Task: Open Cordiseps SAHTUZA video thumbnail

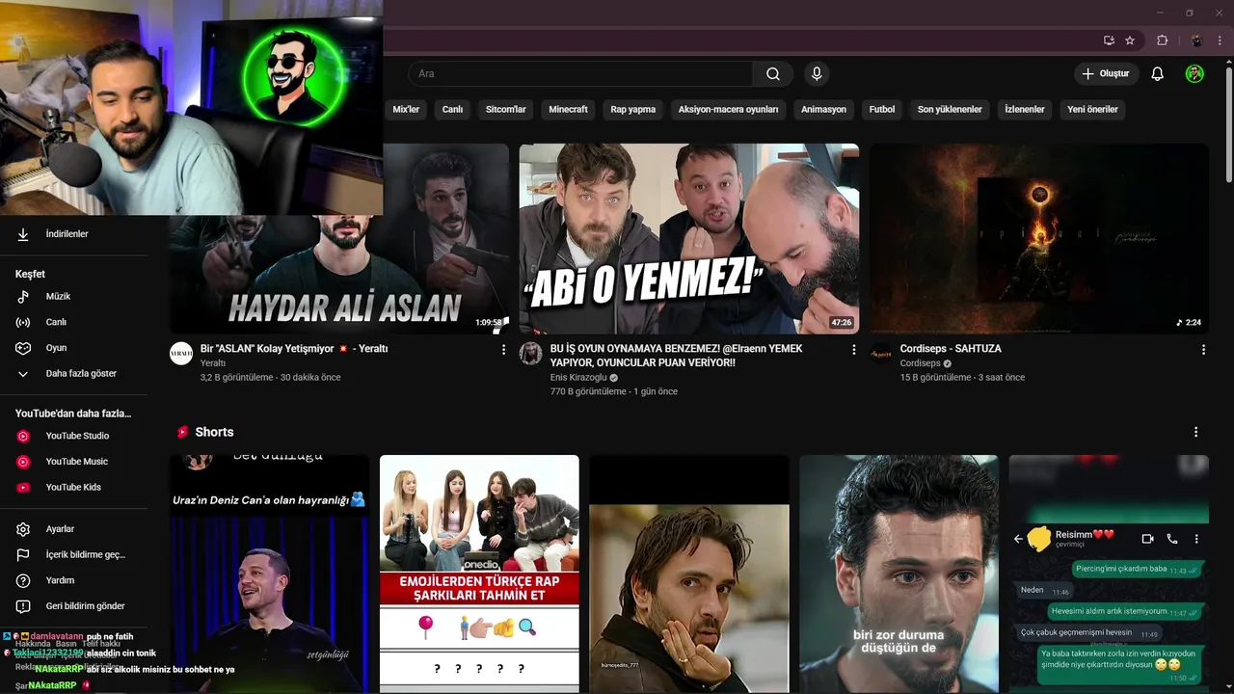Action: [1039, 239]
